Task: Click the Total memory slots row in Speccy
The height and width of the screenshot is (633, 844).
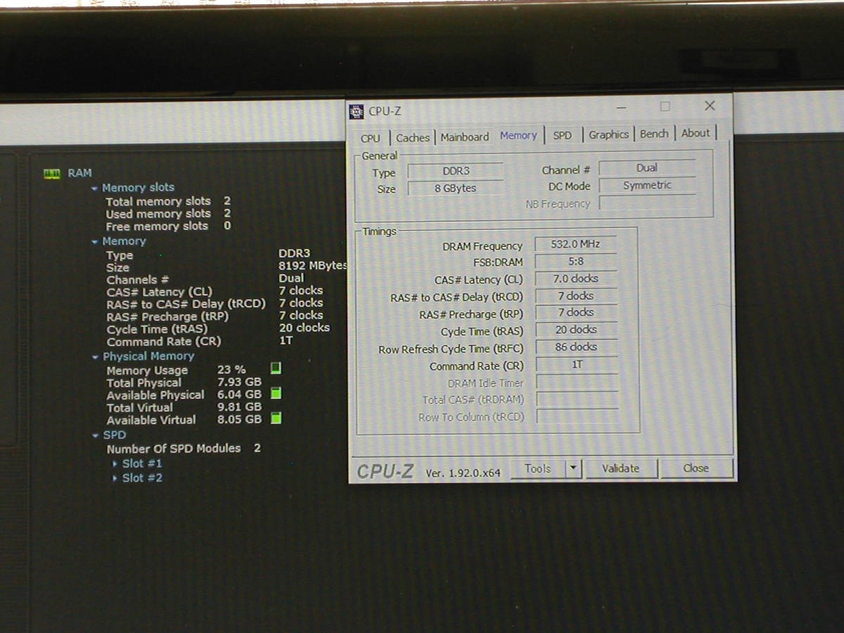Action: coord(168,201)
